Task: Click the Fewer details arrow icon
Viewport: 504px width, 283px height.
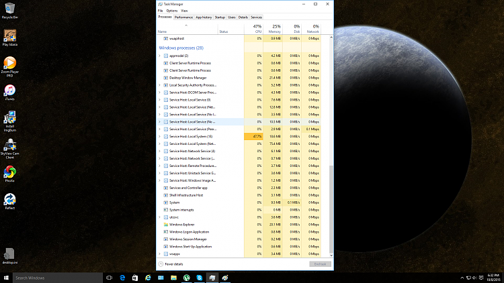Action: 161,264
